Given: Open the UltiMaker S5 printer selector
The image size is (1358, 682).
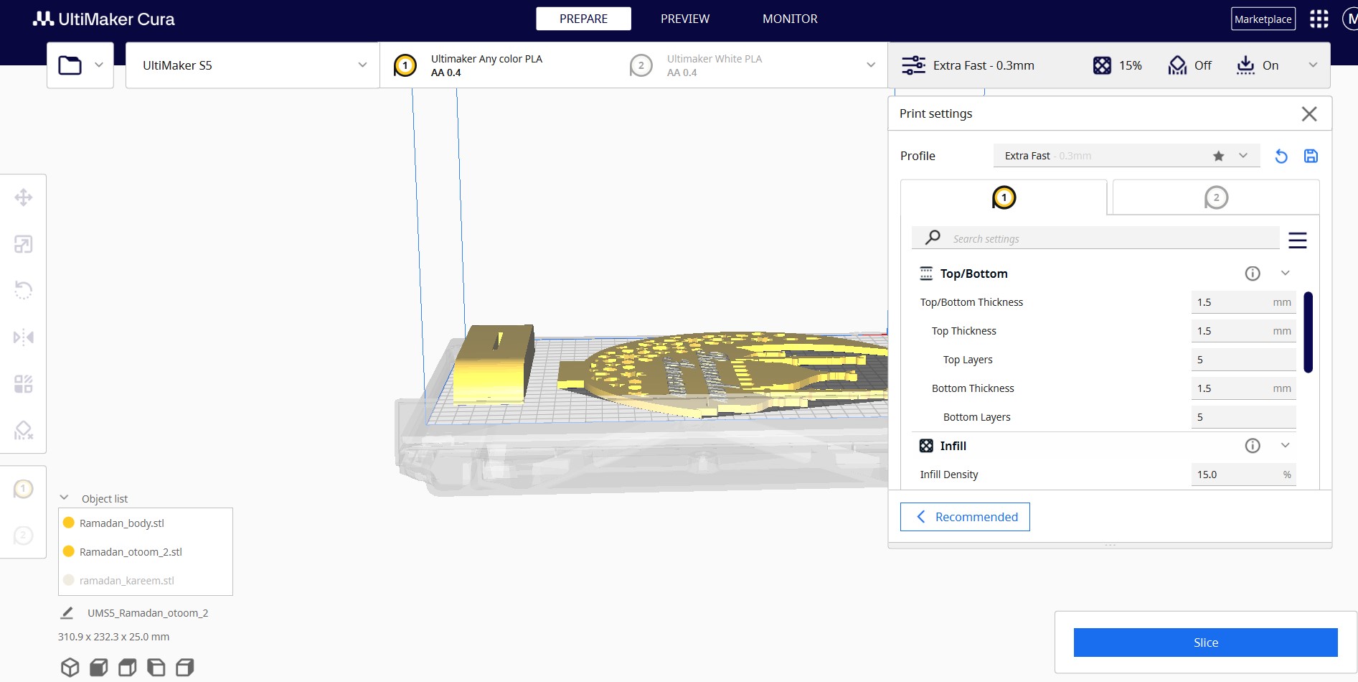Looking at the screenshot, I should click(253, 65).
